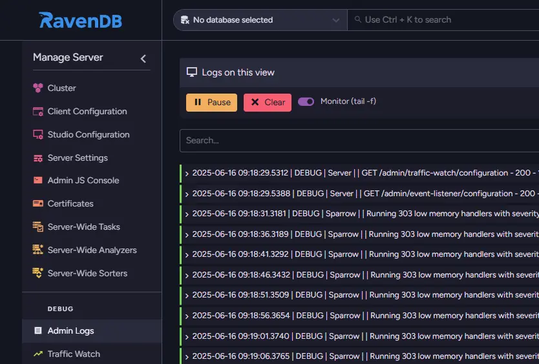The image size is (539, 364).
Task: Click the RavenDB logo
Action: 80,20
